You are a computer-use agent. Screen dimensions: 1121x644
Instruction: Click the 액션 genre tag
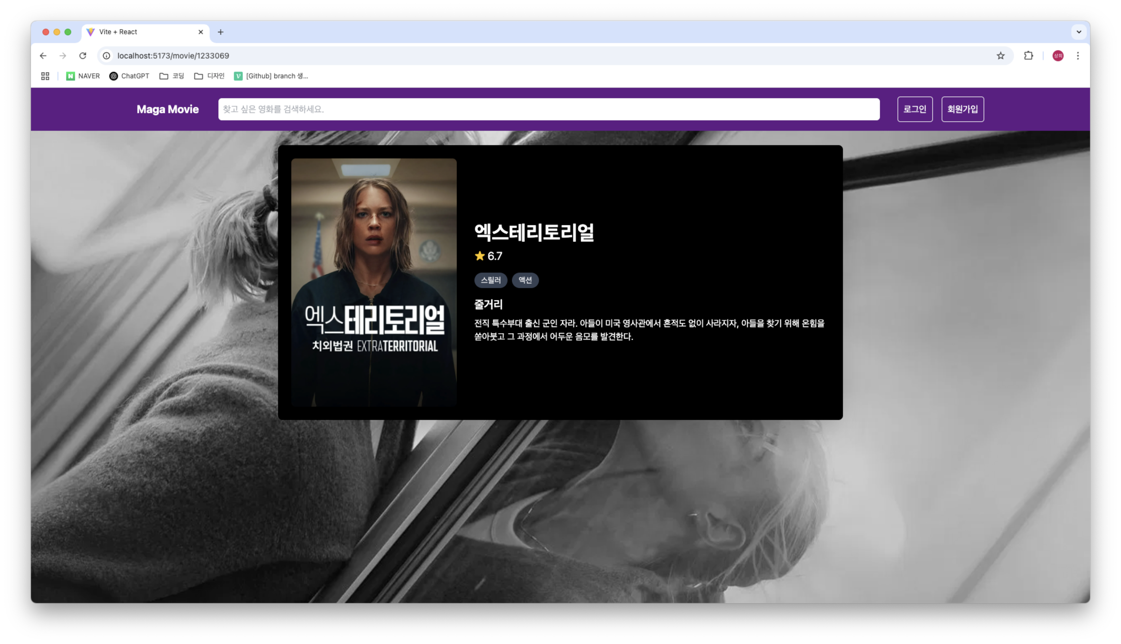coord(525,280)
